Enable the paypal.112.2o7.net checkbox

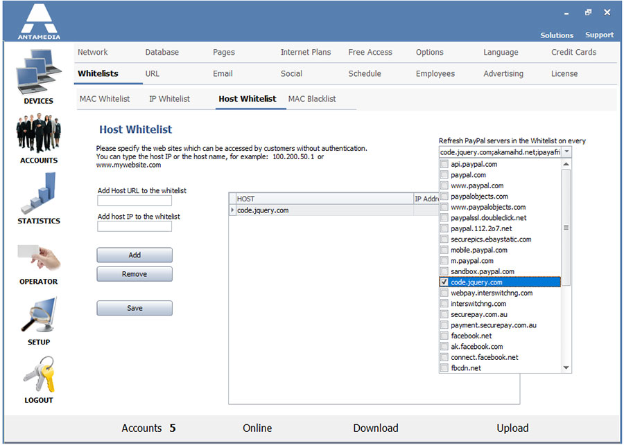pos(444,228)
